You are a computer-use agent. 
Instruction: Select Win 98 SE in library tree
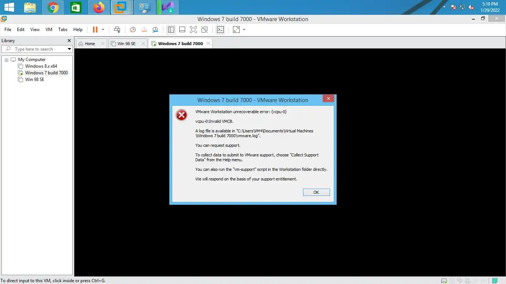point(34,80)
